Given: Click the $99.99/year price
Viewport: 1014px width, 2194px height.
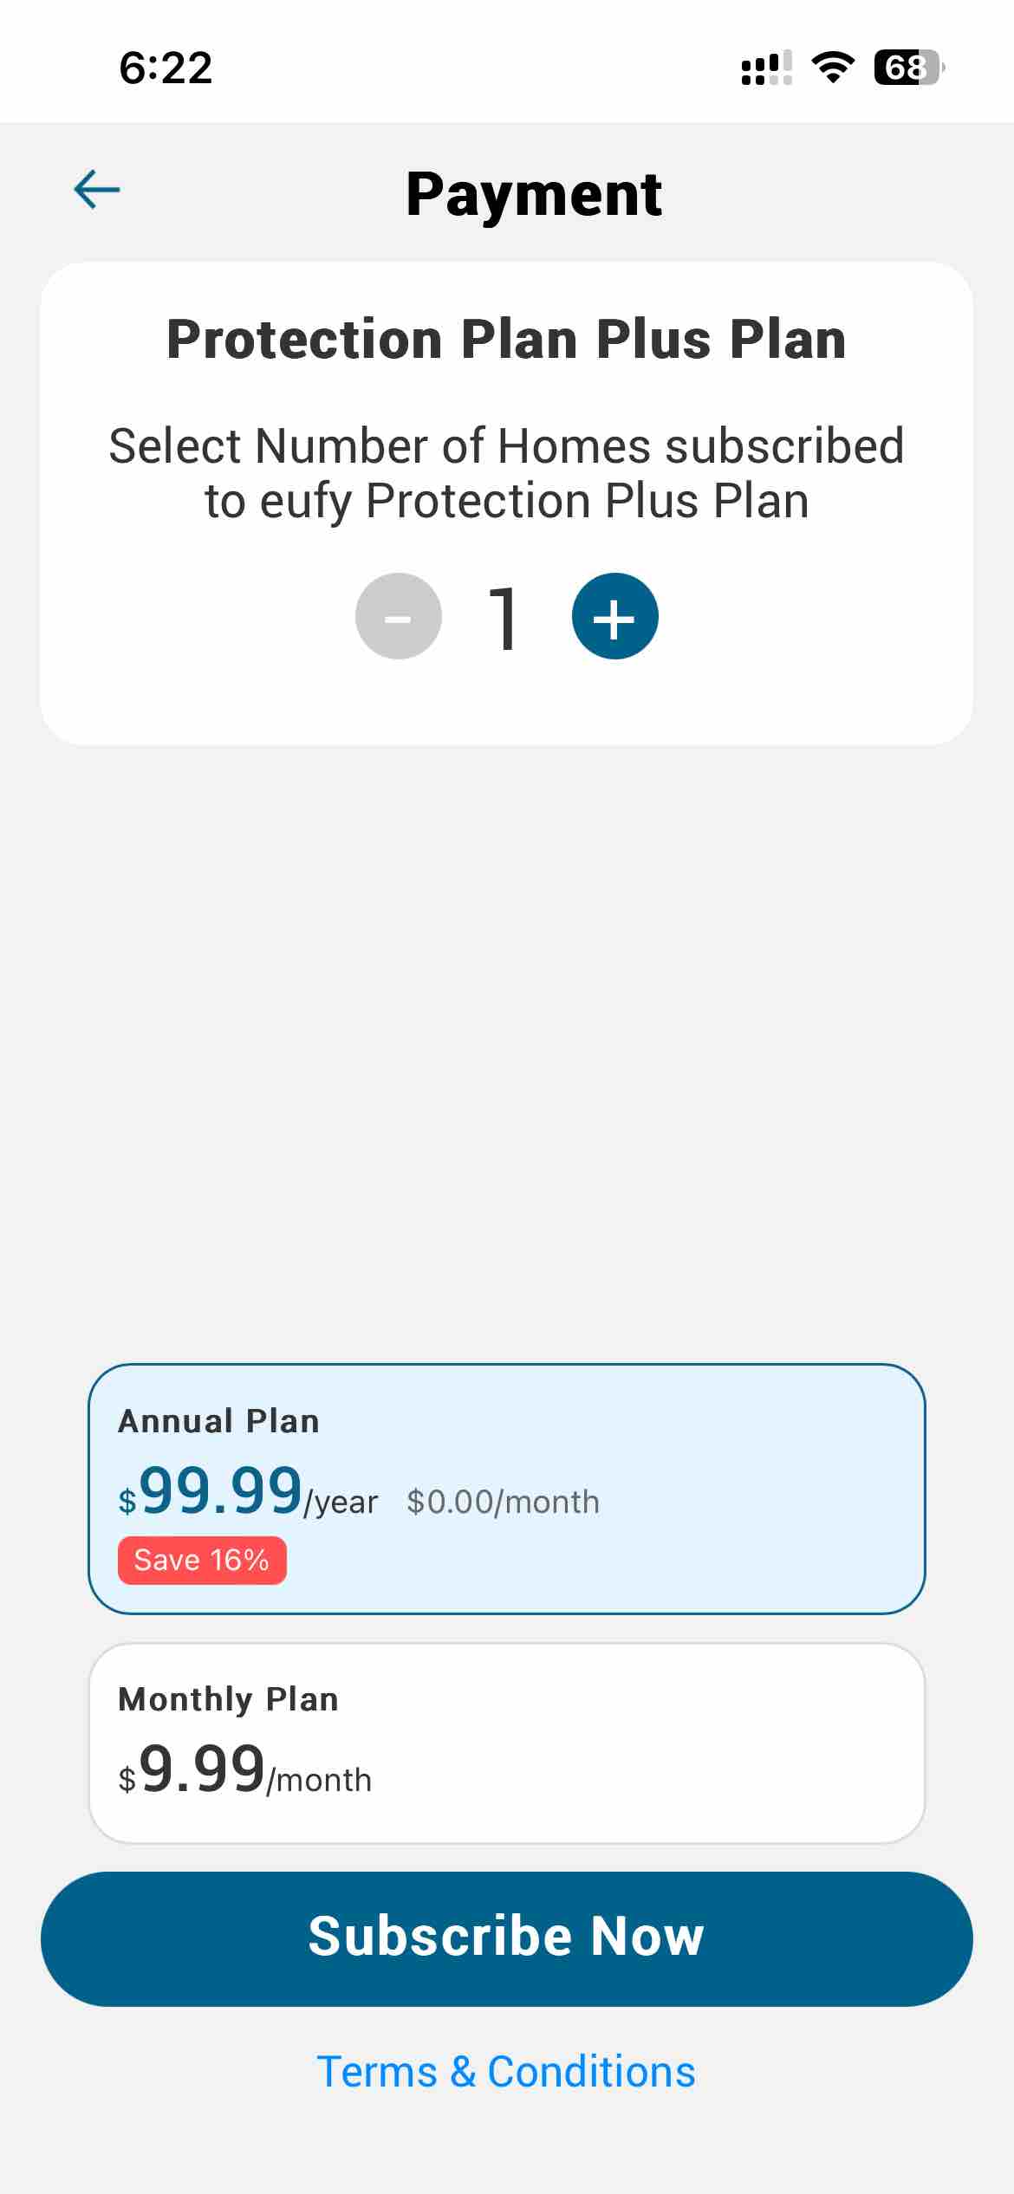Looking at the screenshot, I should tap(248, 1492).
